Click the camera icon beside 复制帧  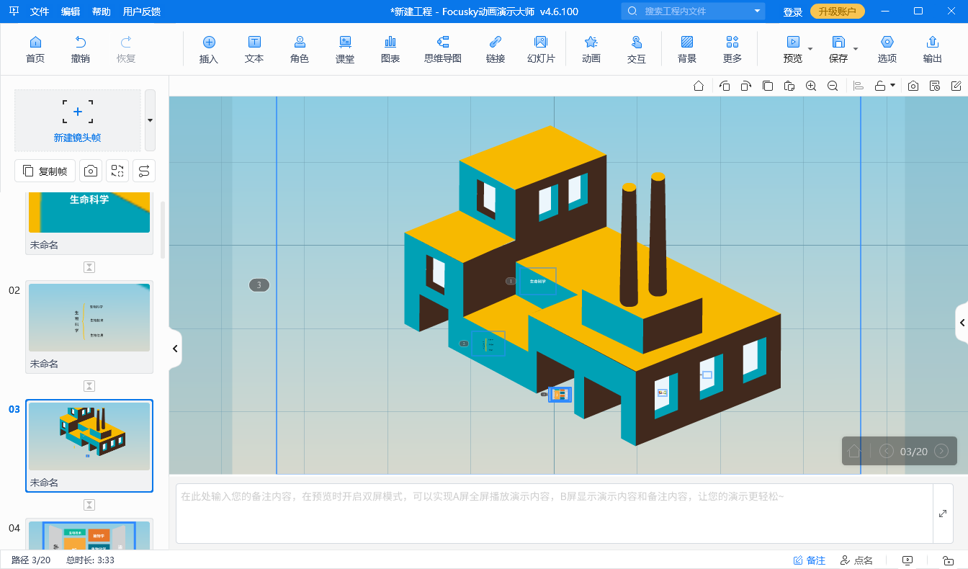click(91, 171)
